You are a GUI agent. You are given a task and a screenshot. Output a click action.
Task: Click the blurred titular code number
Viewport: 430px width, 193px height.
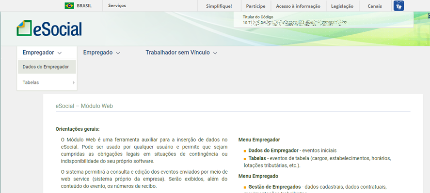click(x=295, y=23)
